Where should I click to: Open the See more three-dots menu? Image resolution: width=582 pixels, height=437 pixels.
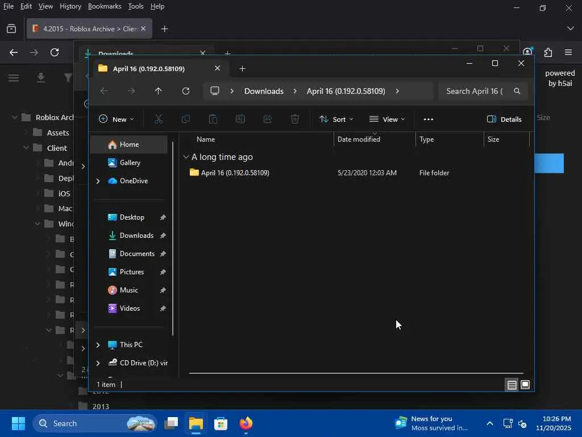tap(429, 119)
